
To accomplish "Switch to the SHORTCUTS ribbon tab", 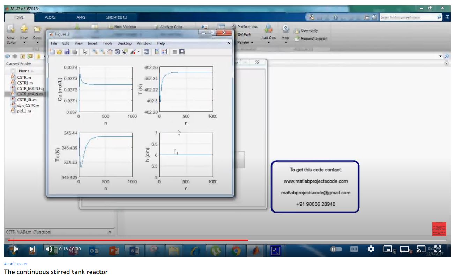I will (117, 17).
